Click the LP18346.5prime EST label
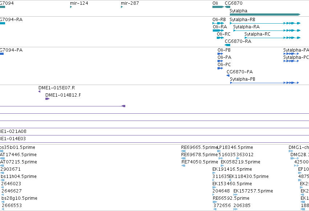The width and height of the screenshot is (309, 211). click(235, 147)
